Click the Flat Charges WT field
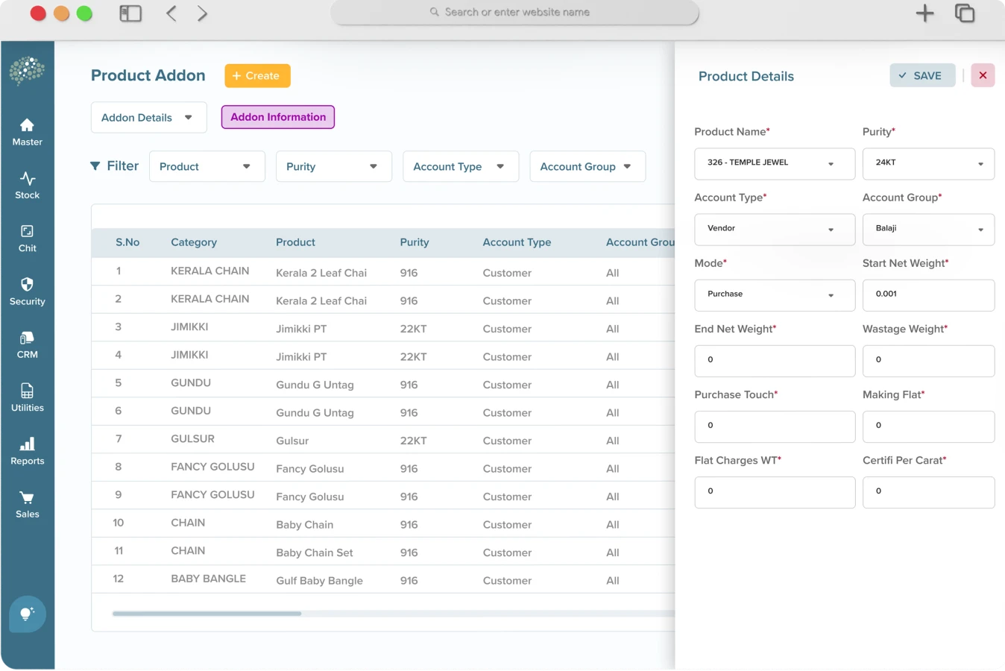The width and height of the screenshot is (1005, 671). (774, 491)
